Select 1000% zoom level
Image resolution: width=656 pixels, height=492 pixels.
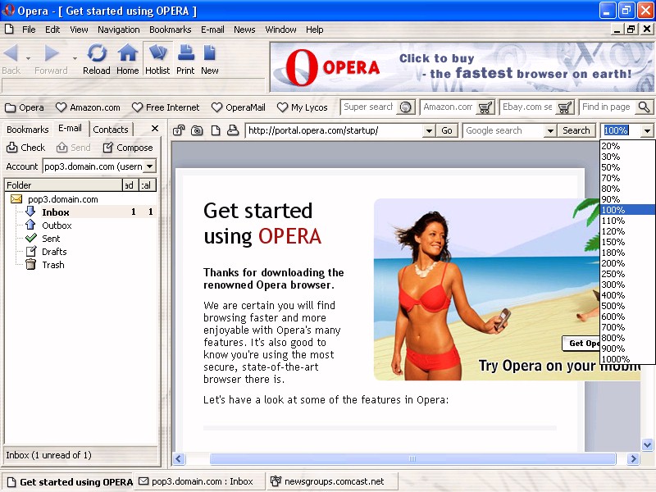(x=627, y=359)
